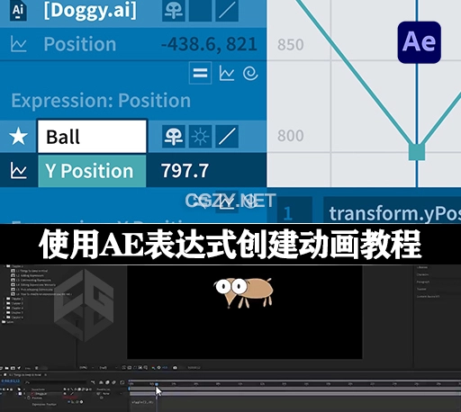461x412 pixels.
Task: Expand the Chapter 4 folder in Project panel
Action: (3, 308)
